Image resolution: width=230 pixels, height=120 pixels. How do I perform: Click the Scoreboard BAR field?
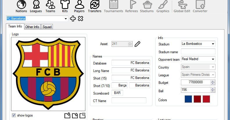(117, 93)
